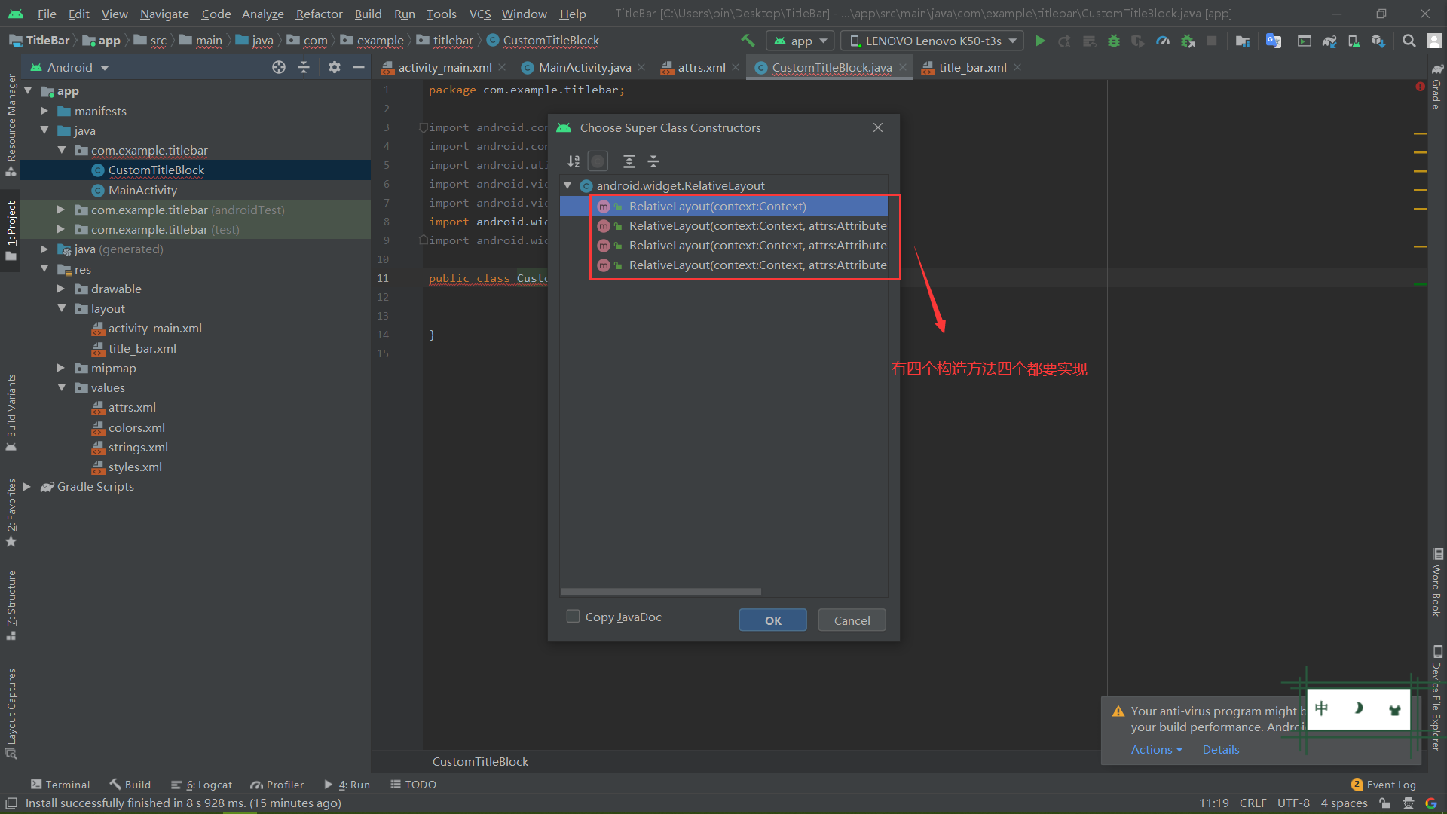Open Search Everywhere with magnifier icon

1409,41
